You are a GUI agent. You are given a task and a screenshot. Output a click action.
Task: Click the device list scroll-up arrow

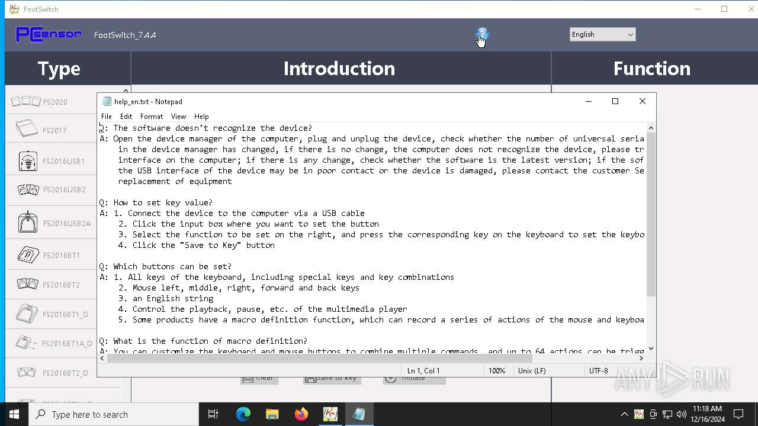coord(126,90)
